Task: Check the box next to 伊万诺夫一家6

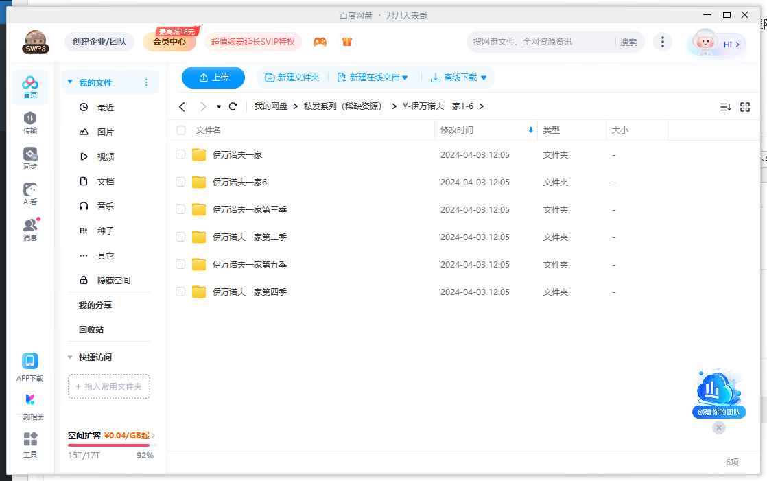Action: [x=180, y=182]
